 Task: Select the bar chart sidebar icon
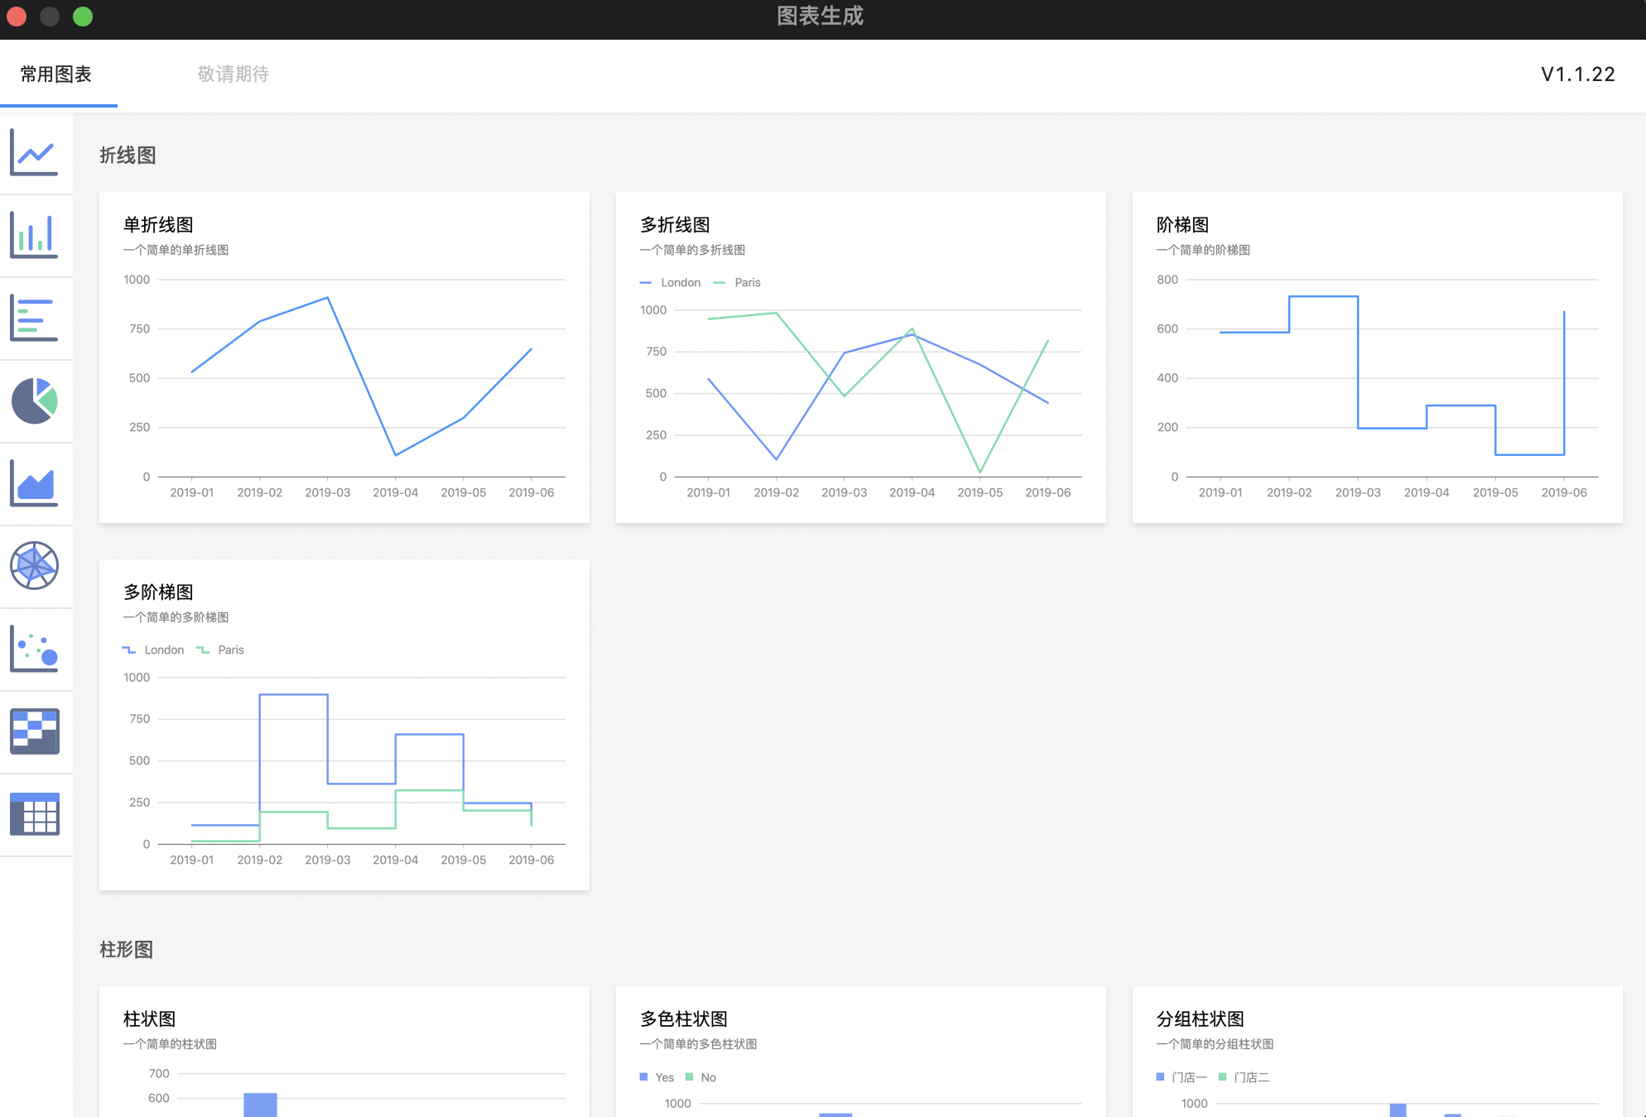(x=34, y=235)
